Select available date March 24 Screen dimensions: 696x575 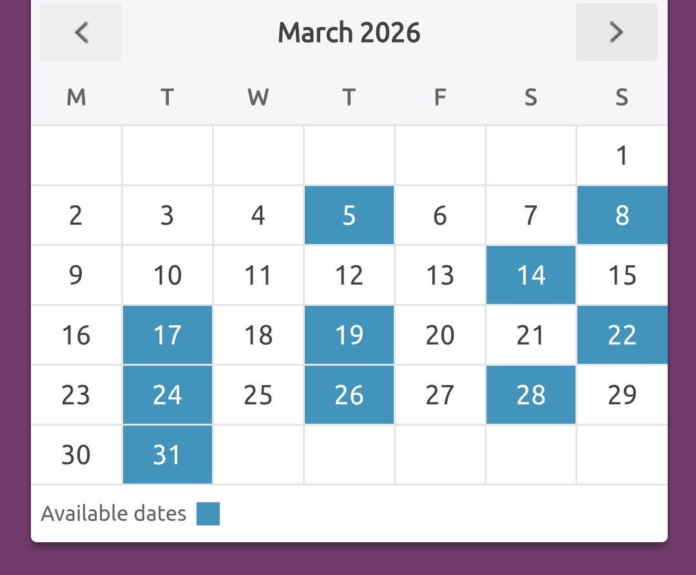[168, 395]
